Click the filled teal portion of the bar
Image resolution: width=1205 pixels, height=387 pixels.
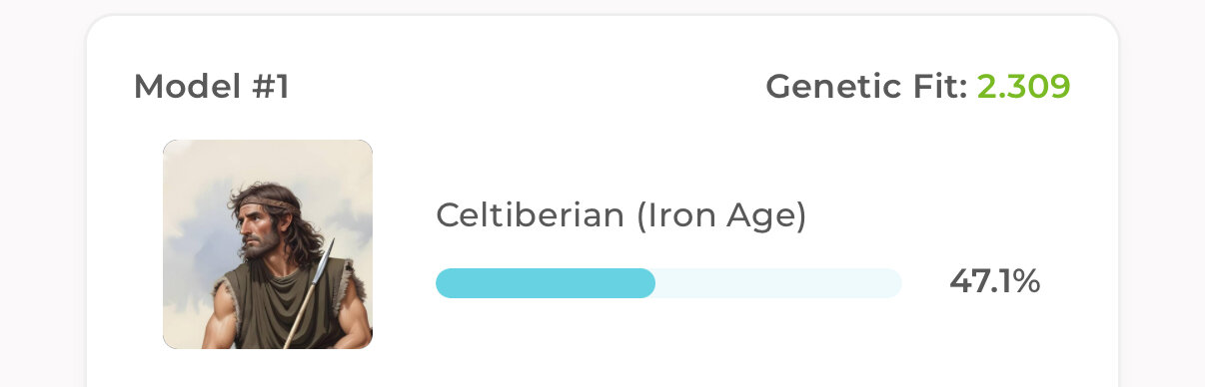click(546, 283)
